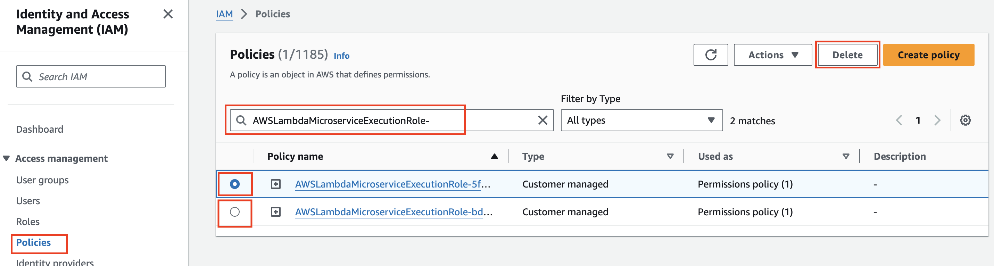Viewport: 994px width, 266px height.
Task: Open Roles in the sidebar
Action: point(28,222)
